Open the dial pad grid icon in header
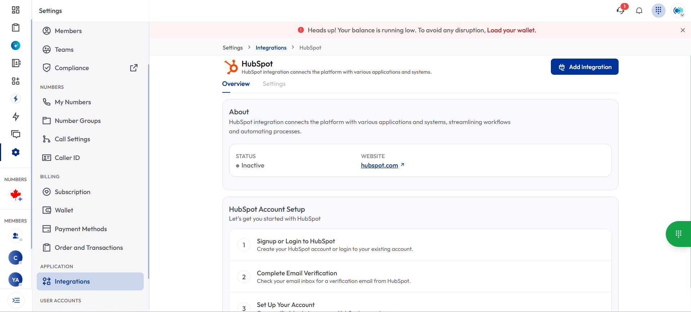Viewport: 691px width, 312px height. tap(658, 10)
